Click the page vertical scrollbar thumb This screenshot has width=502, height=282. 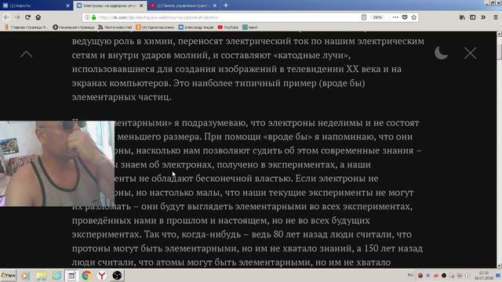tap(499, 51)
